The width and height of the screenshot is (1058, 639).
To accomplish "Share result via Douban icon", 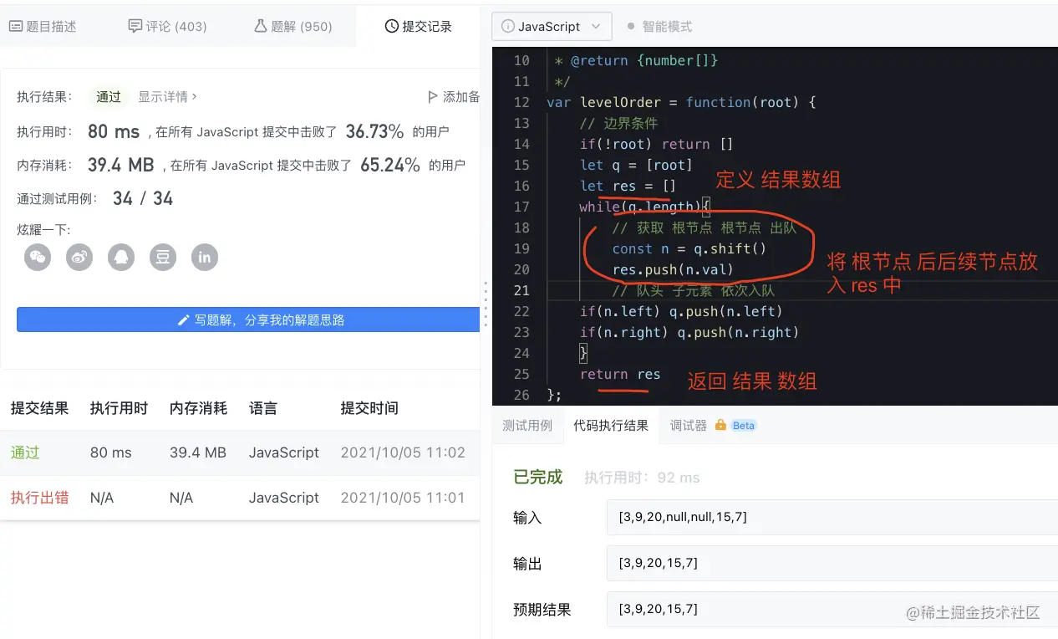I will pos(163,257).
